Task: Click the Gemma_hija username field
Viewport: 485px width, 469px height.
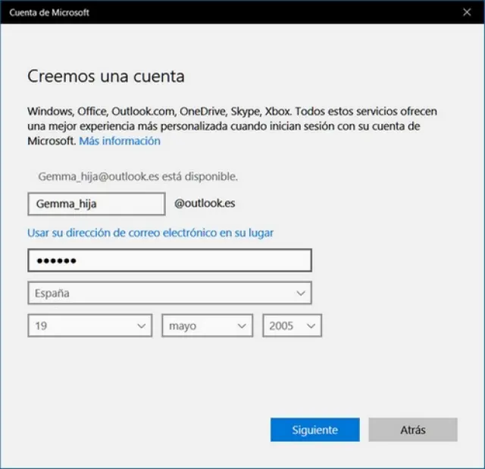Action: coord(95,203)
